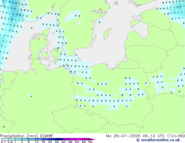The width and height of the screenshot is (185, 143).
Task: Pick the 5–10 mm legend color swatch
Action: 32,139
